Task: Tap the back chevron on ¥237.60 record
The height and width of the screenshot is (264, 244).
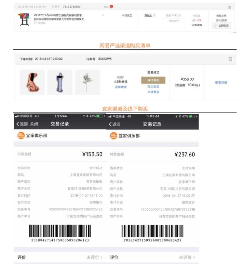Action: click(110, 124)
